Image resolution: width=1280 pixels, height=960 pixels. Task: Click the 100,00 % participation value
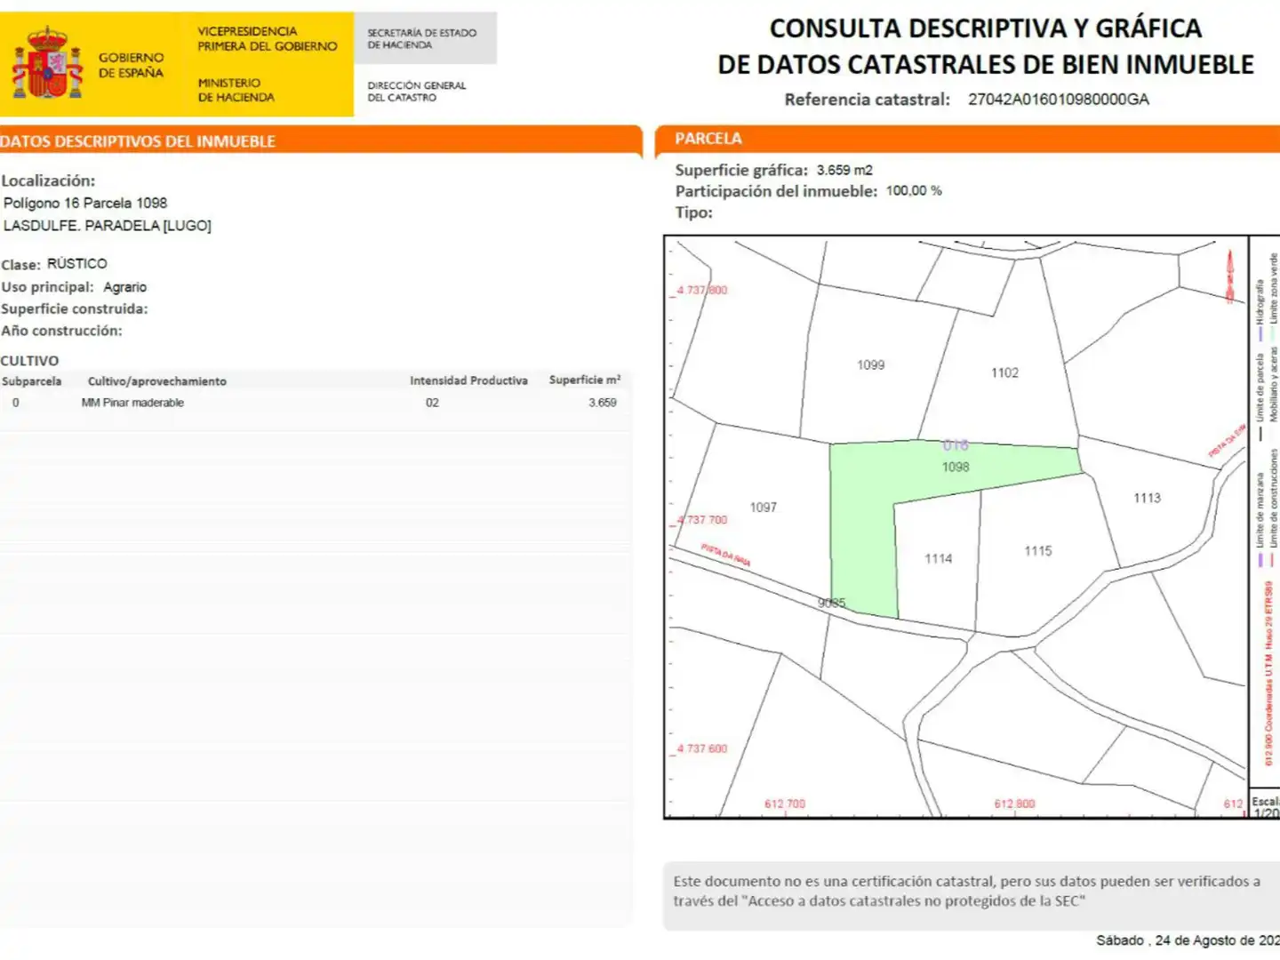click(x=914, y=191)
